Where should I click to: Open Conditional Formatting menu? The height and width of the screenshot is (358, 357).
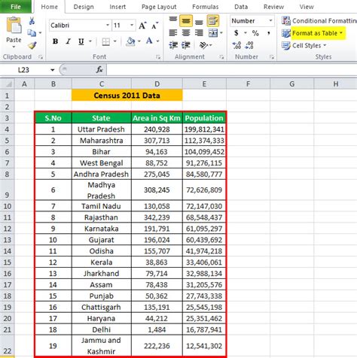[x=319, y=21]
